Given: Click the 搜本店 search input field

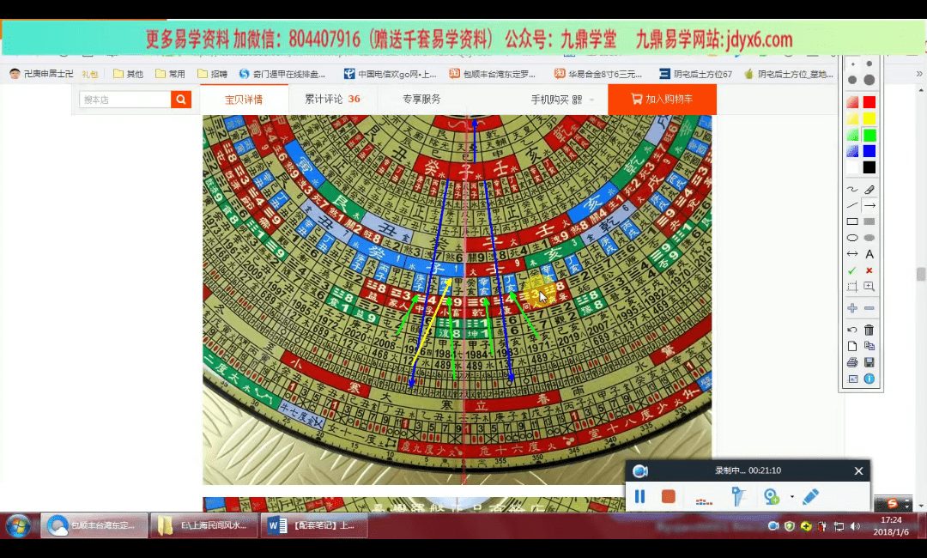Looking at the screenshot, I should point(124,100).
